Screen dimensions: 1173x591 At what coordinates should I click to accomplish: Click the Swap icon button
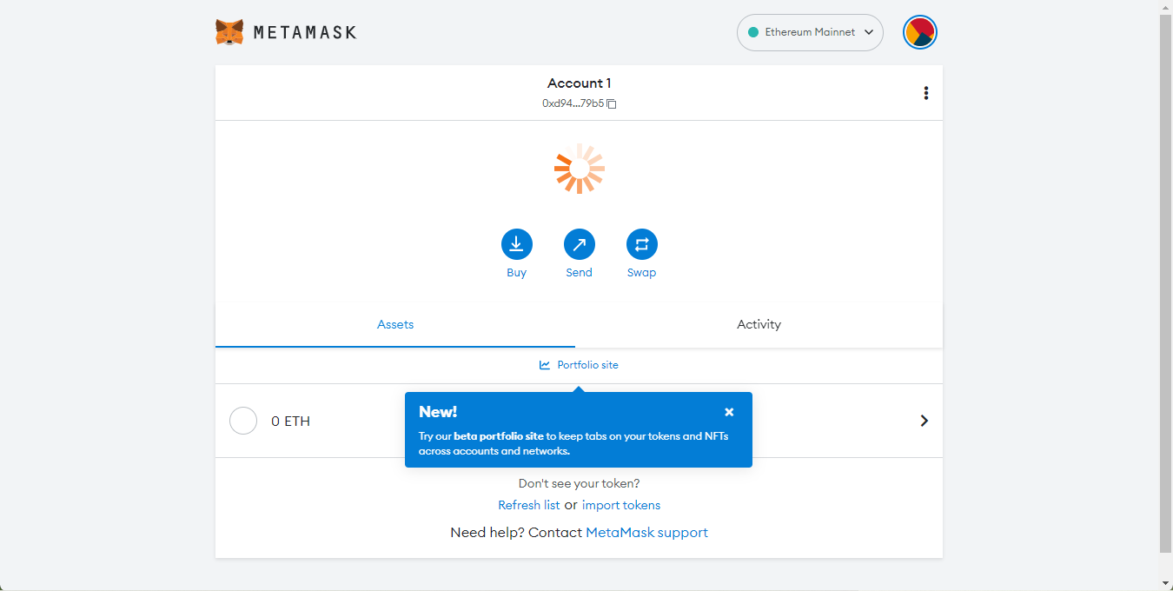tap(641, 244)
